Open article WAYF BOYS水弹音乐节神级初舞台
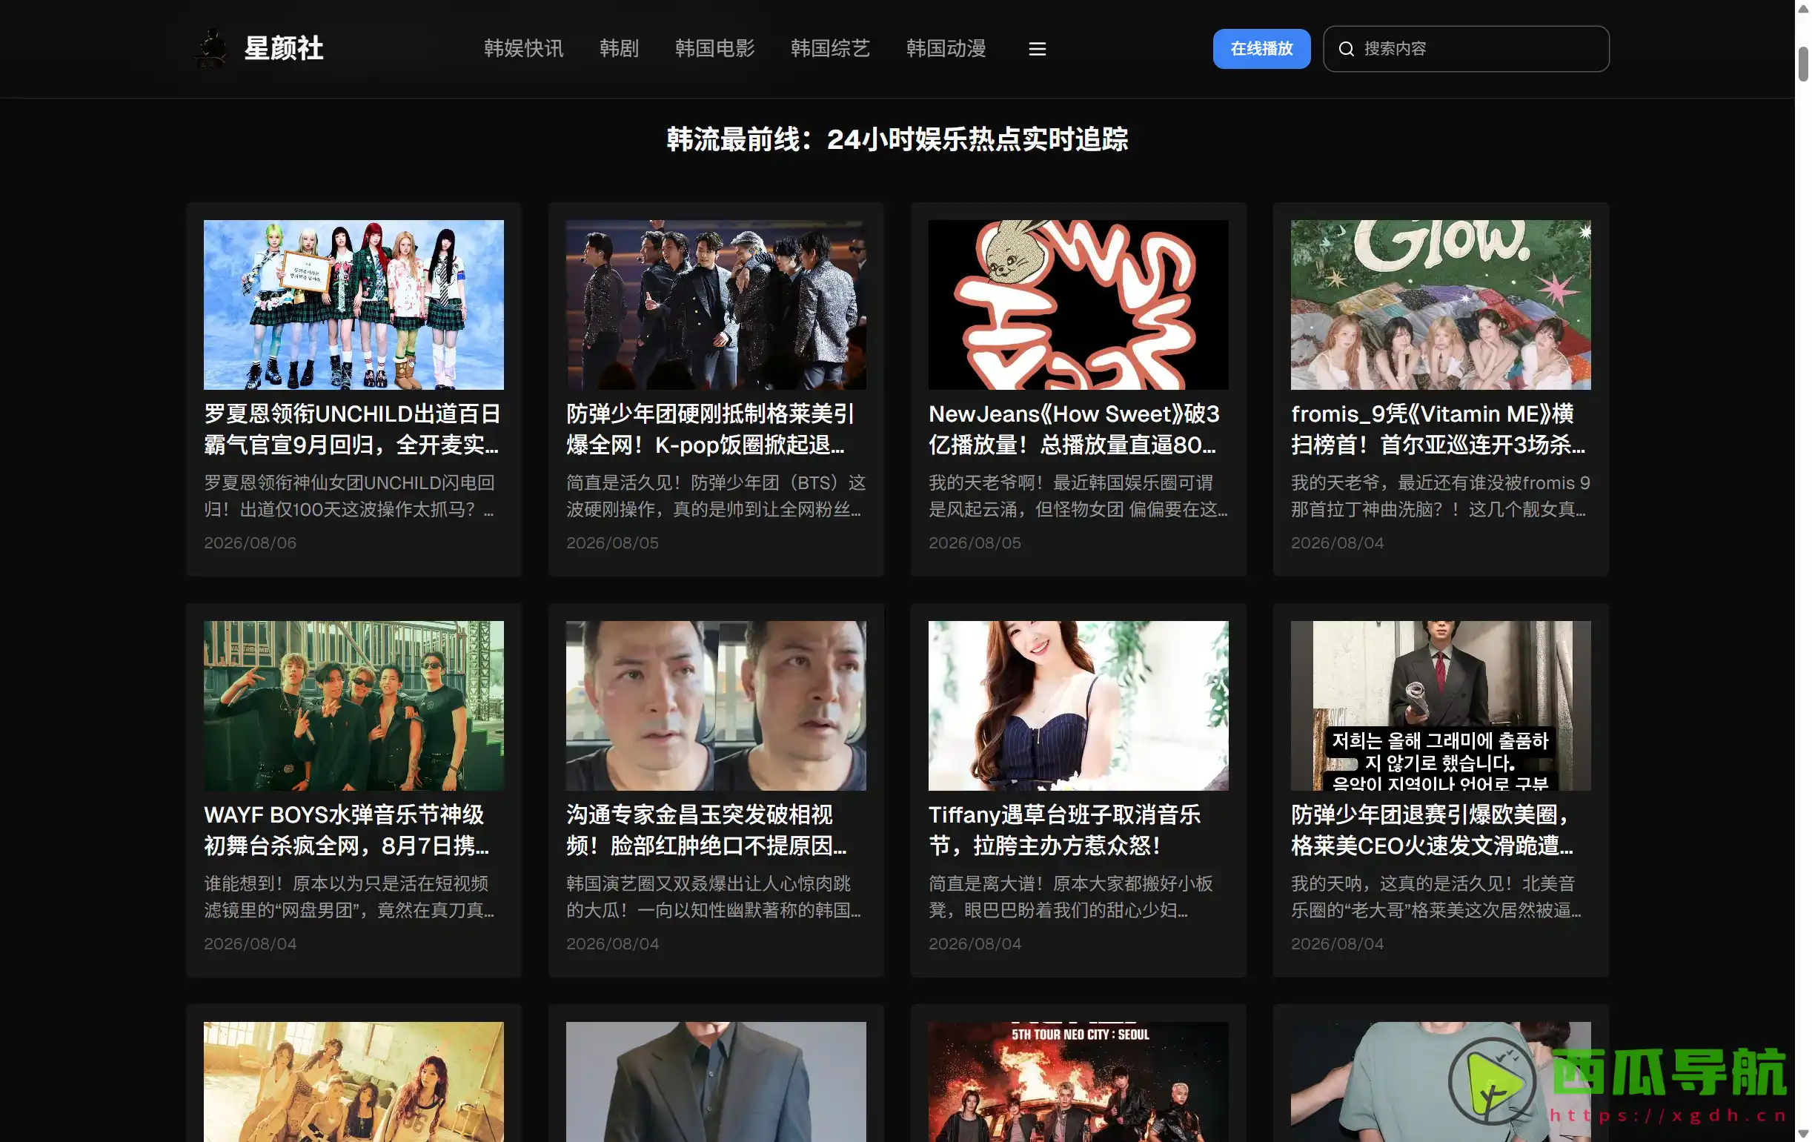Image resolution: width=1812 pixels, height=1142 pixels. (x=346, y=830)
